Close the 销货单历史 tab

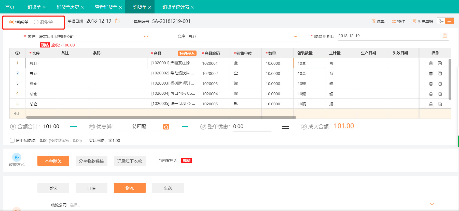tap(82, 7)
